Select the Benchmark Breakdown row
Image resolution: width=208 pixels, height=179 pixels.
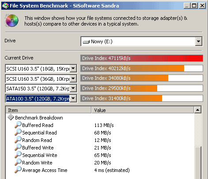pyautogui.click(x=39, y=118)
